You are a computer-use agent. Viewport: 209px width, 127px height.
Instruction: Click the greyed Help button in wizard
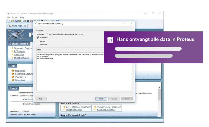point(127,99)
